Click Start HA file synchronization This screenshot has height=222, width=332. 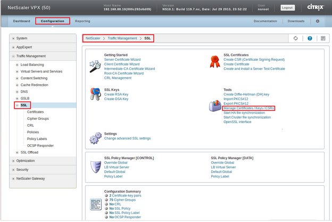(244, 113)
